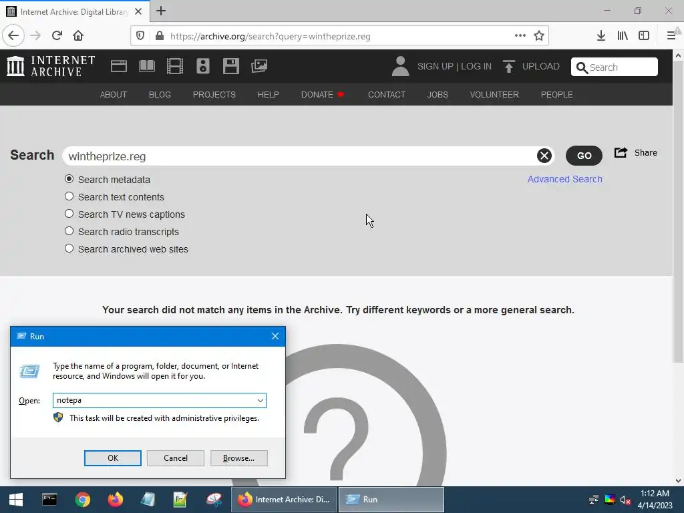Click the upload arrow icon
The image size is (684, 513).
(x=508, y=66)
